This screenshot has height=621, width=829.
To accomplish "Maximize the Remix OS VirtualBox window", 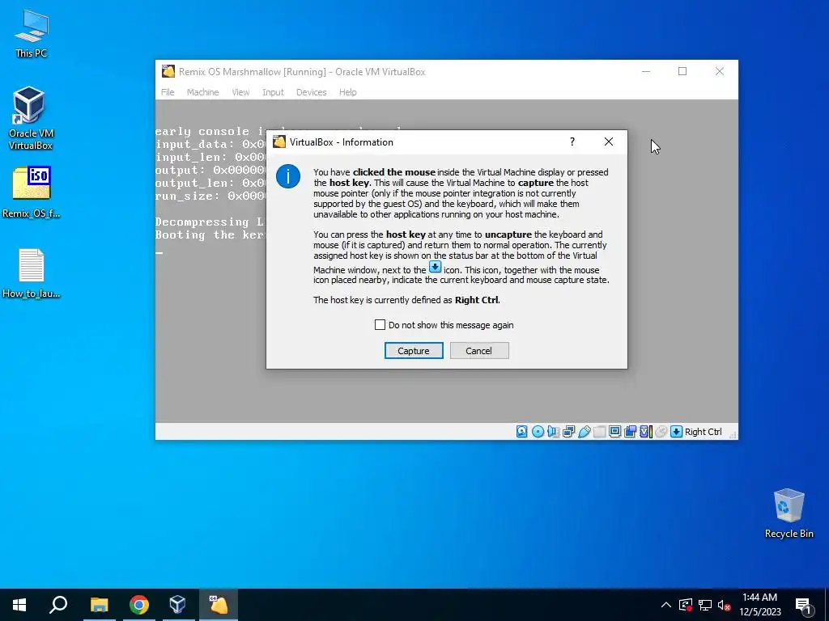I will pyautogui.click(x=682, y=71).
